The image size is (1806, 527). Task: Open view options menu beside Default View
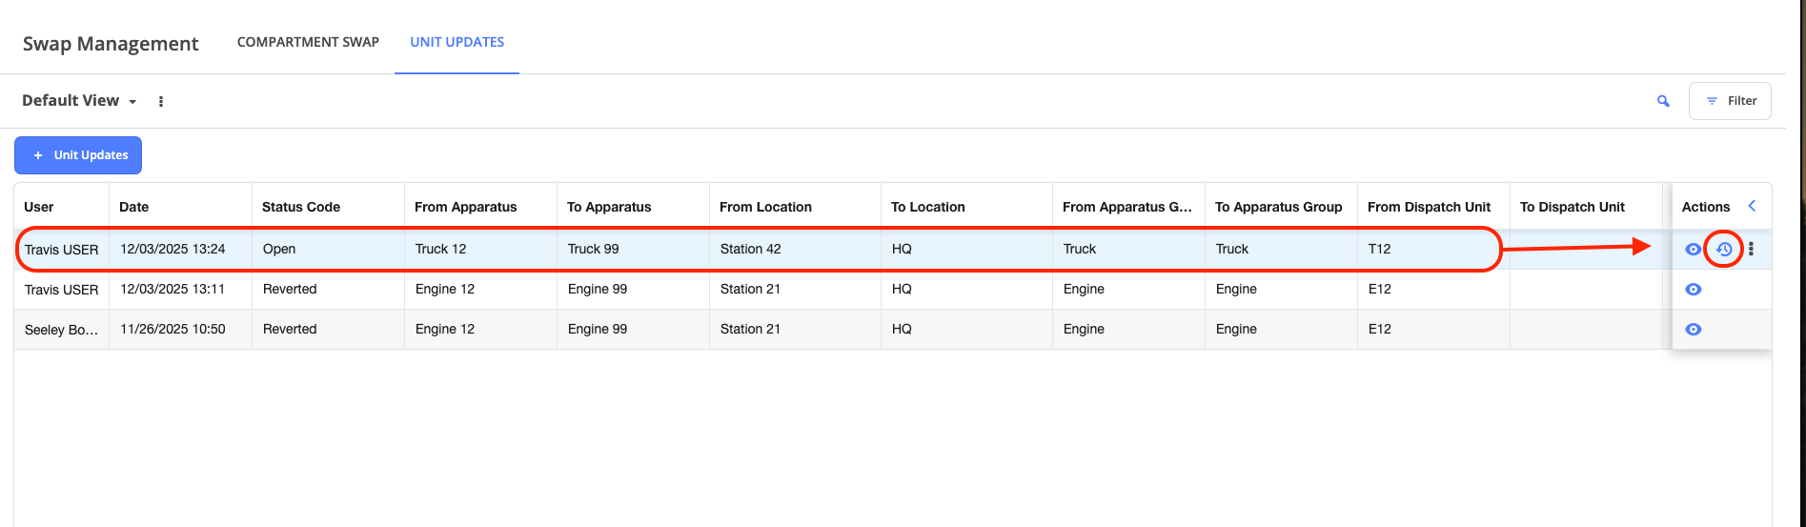[161, 102]
